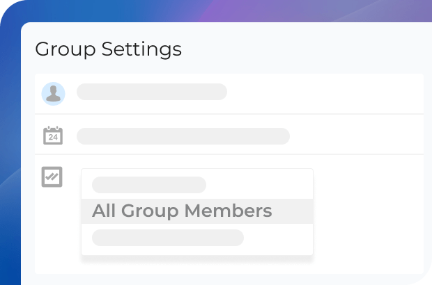Image resolution: width=432 pixels, height=285 pixels.
Task: Click the number 24 on the calendar icon
Action: point(53,137)
